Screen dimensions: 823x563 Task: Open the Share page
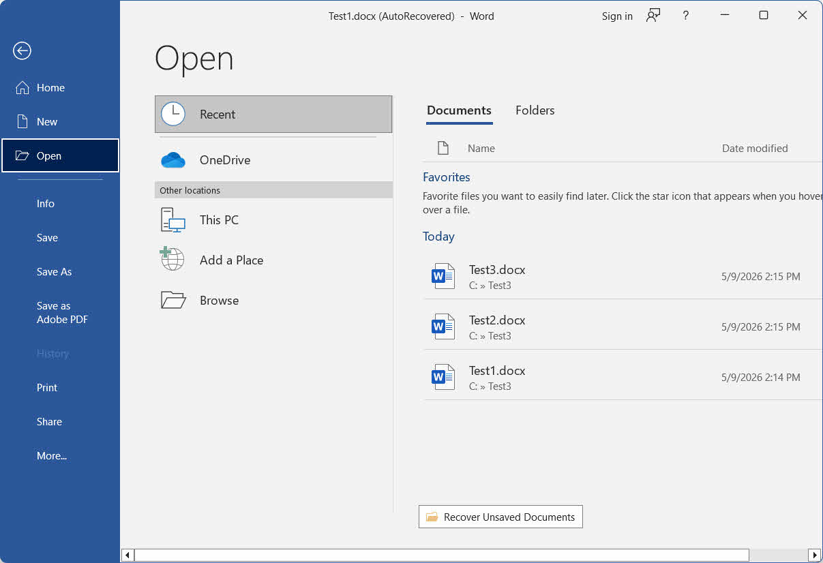tap(60, 421)
